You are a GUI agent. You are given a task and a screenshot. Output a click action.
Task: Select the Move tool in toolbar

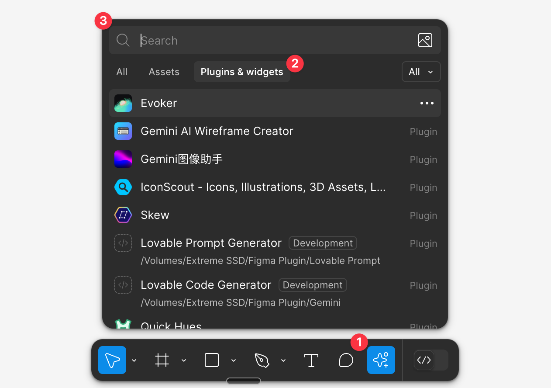(112, 360)
